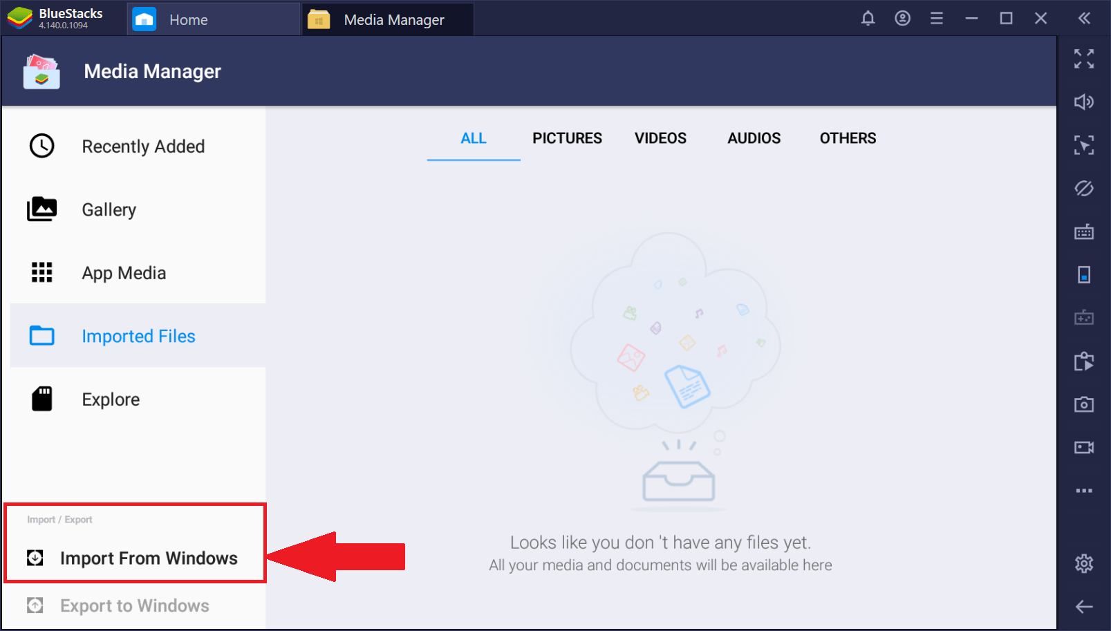Open the hamburger menu in title bar
Image resolution: width=1111 pixels, height=631 pixels.
937,19
